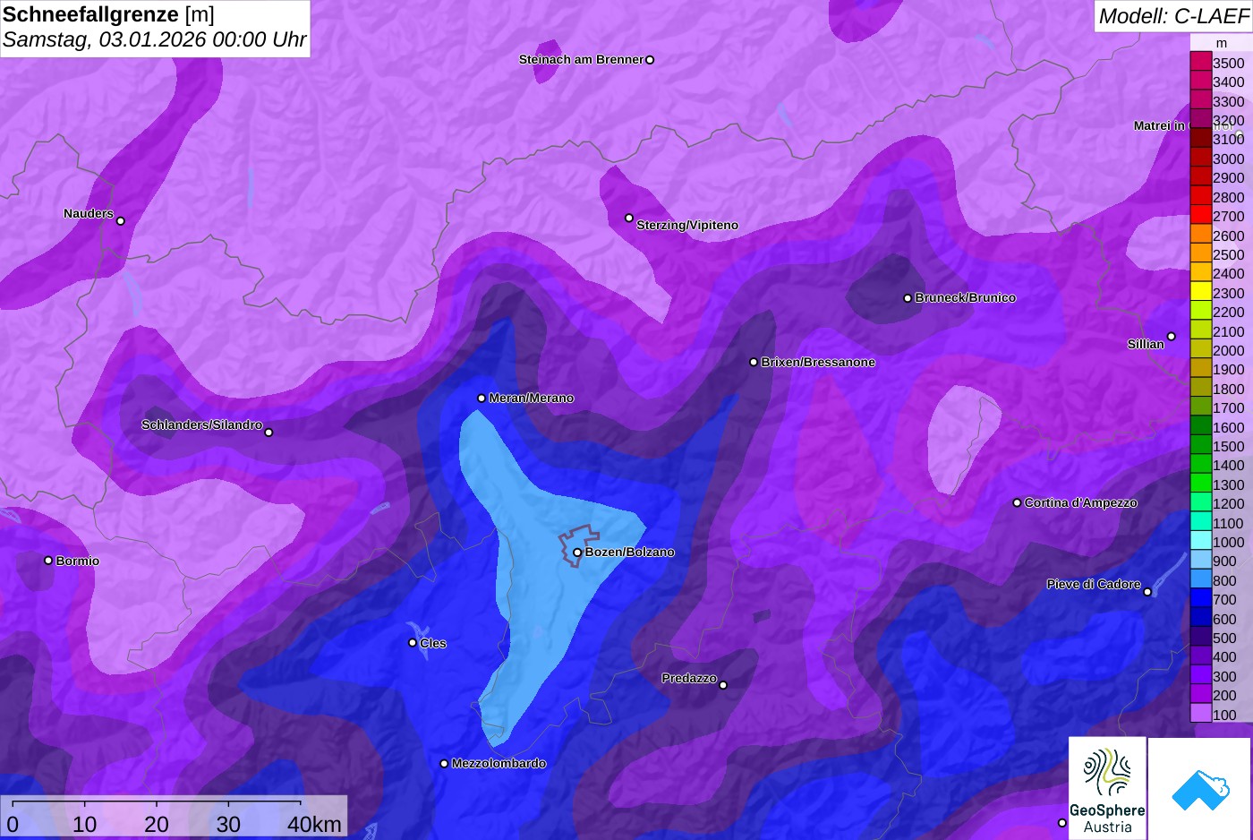This screenshot has width=1253, height=840.
Task: Select the yellow 2300 m legend swatch
Action: [1201, 292]
